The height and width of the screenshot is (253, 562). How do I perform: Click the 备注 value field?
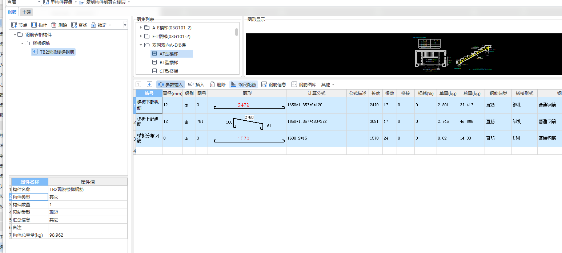[x=88, y=227]
